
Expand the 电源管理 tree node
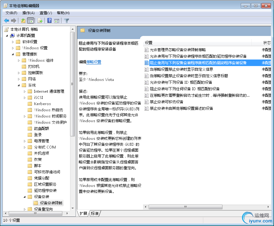pyautogui.click(x=25, y=141)
